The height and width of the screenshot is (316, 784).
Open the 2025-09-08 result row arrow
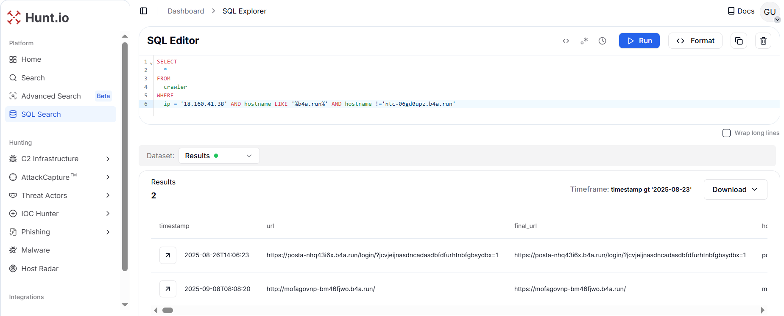click(x=168, y=289)
